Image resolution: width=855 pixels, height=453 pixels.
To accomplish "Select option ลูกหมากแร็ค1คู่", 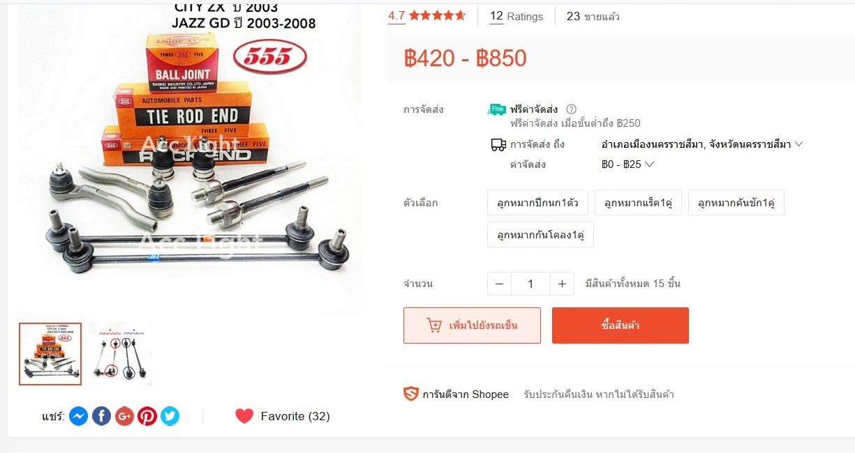I will click(638, 203).
